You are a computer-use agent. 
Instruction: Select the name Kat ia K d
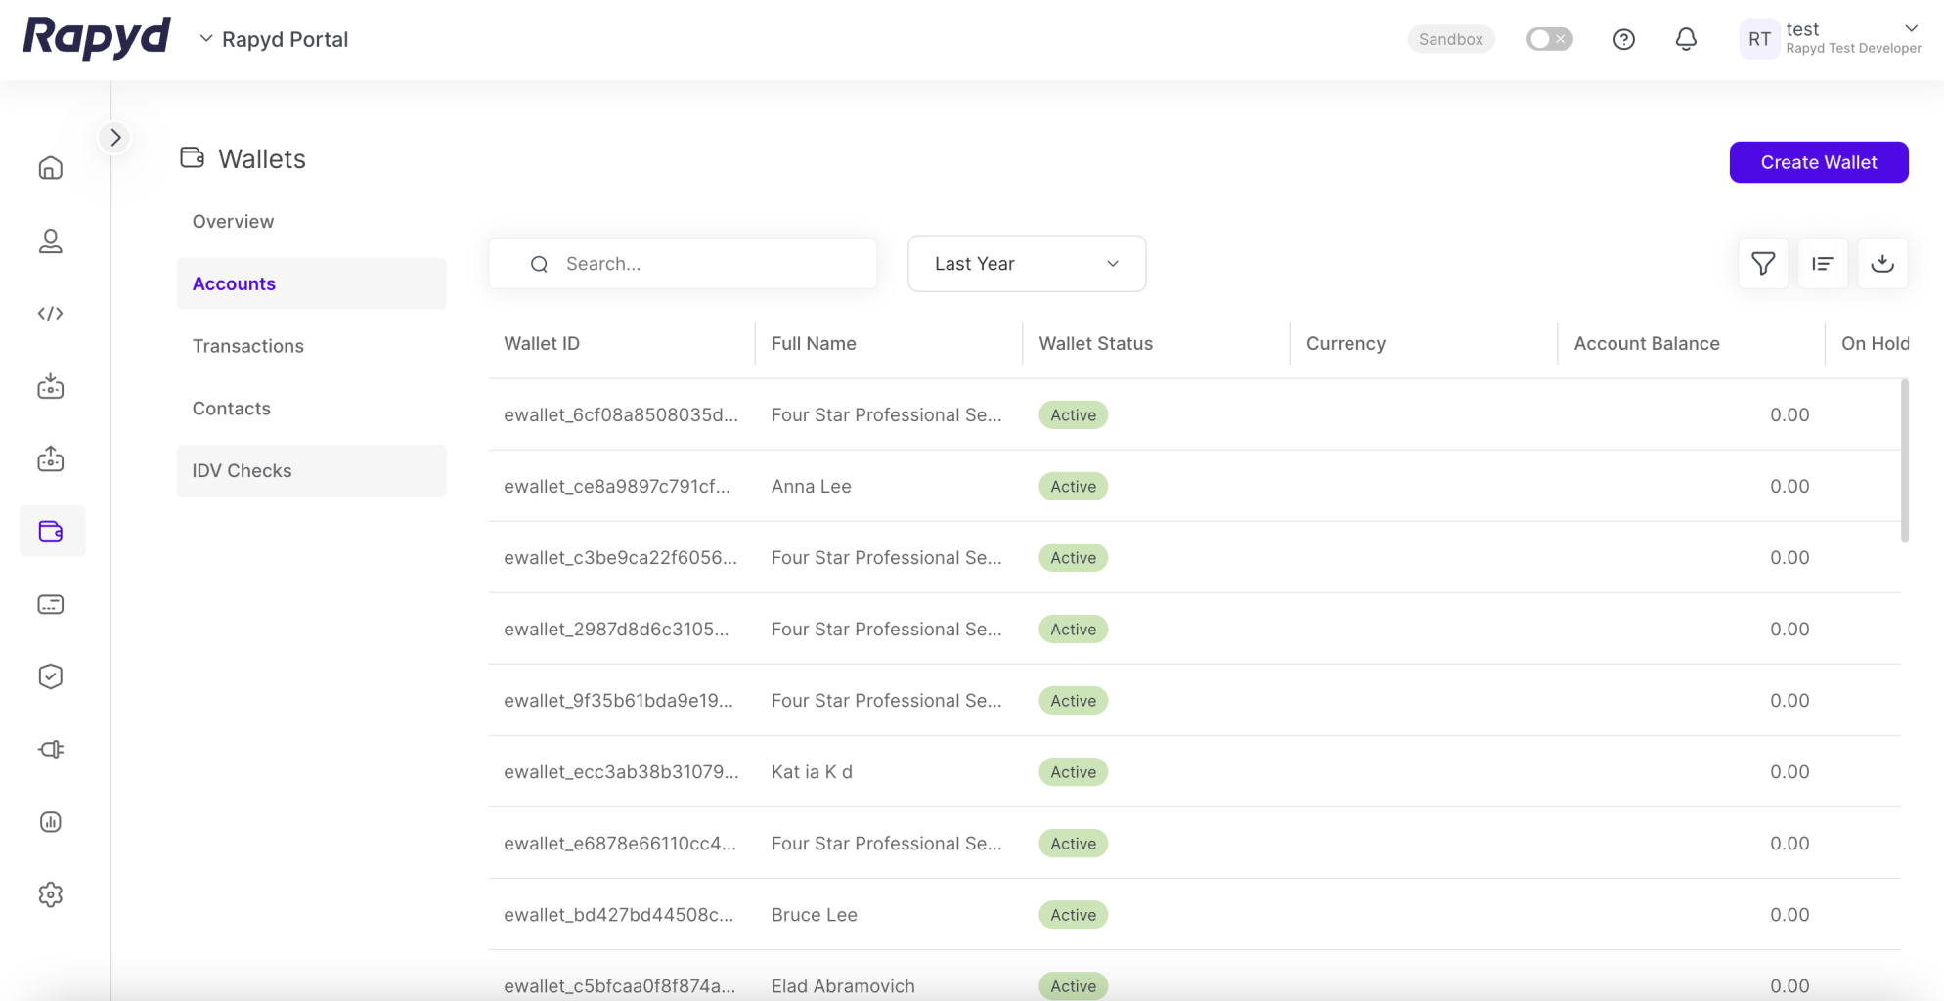812,772
